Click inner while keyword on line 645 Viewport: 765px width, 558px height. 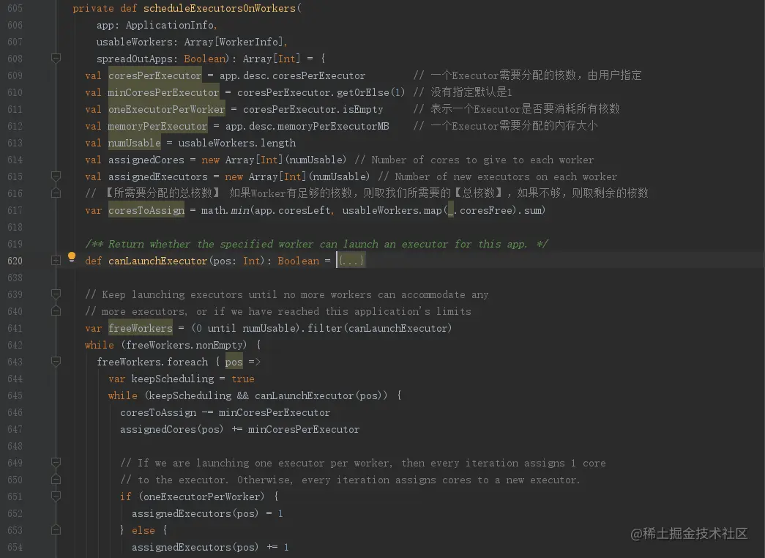tap(123, 395)
